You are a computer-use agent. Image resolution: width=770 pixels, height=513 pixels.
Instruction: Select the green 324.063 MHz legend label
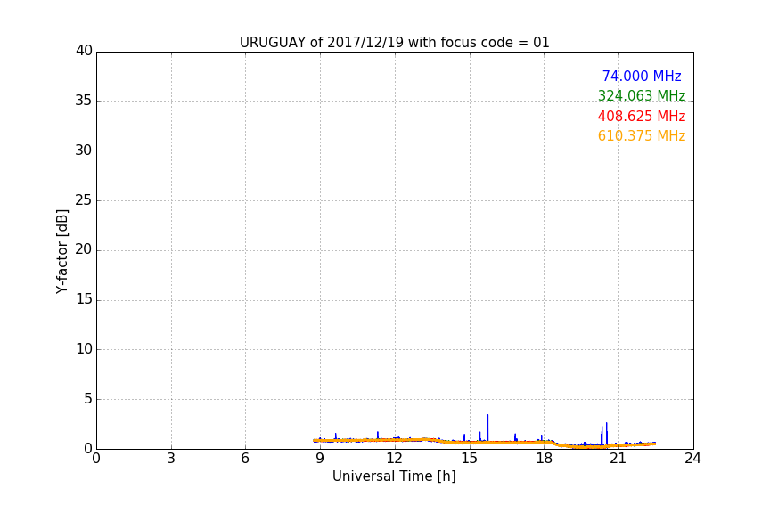(642, 95)
